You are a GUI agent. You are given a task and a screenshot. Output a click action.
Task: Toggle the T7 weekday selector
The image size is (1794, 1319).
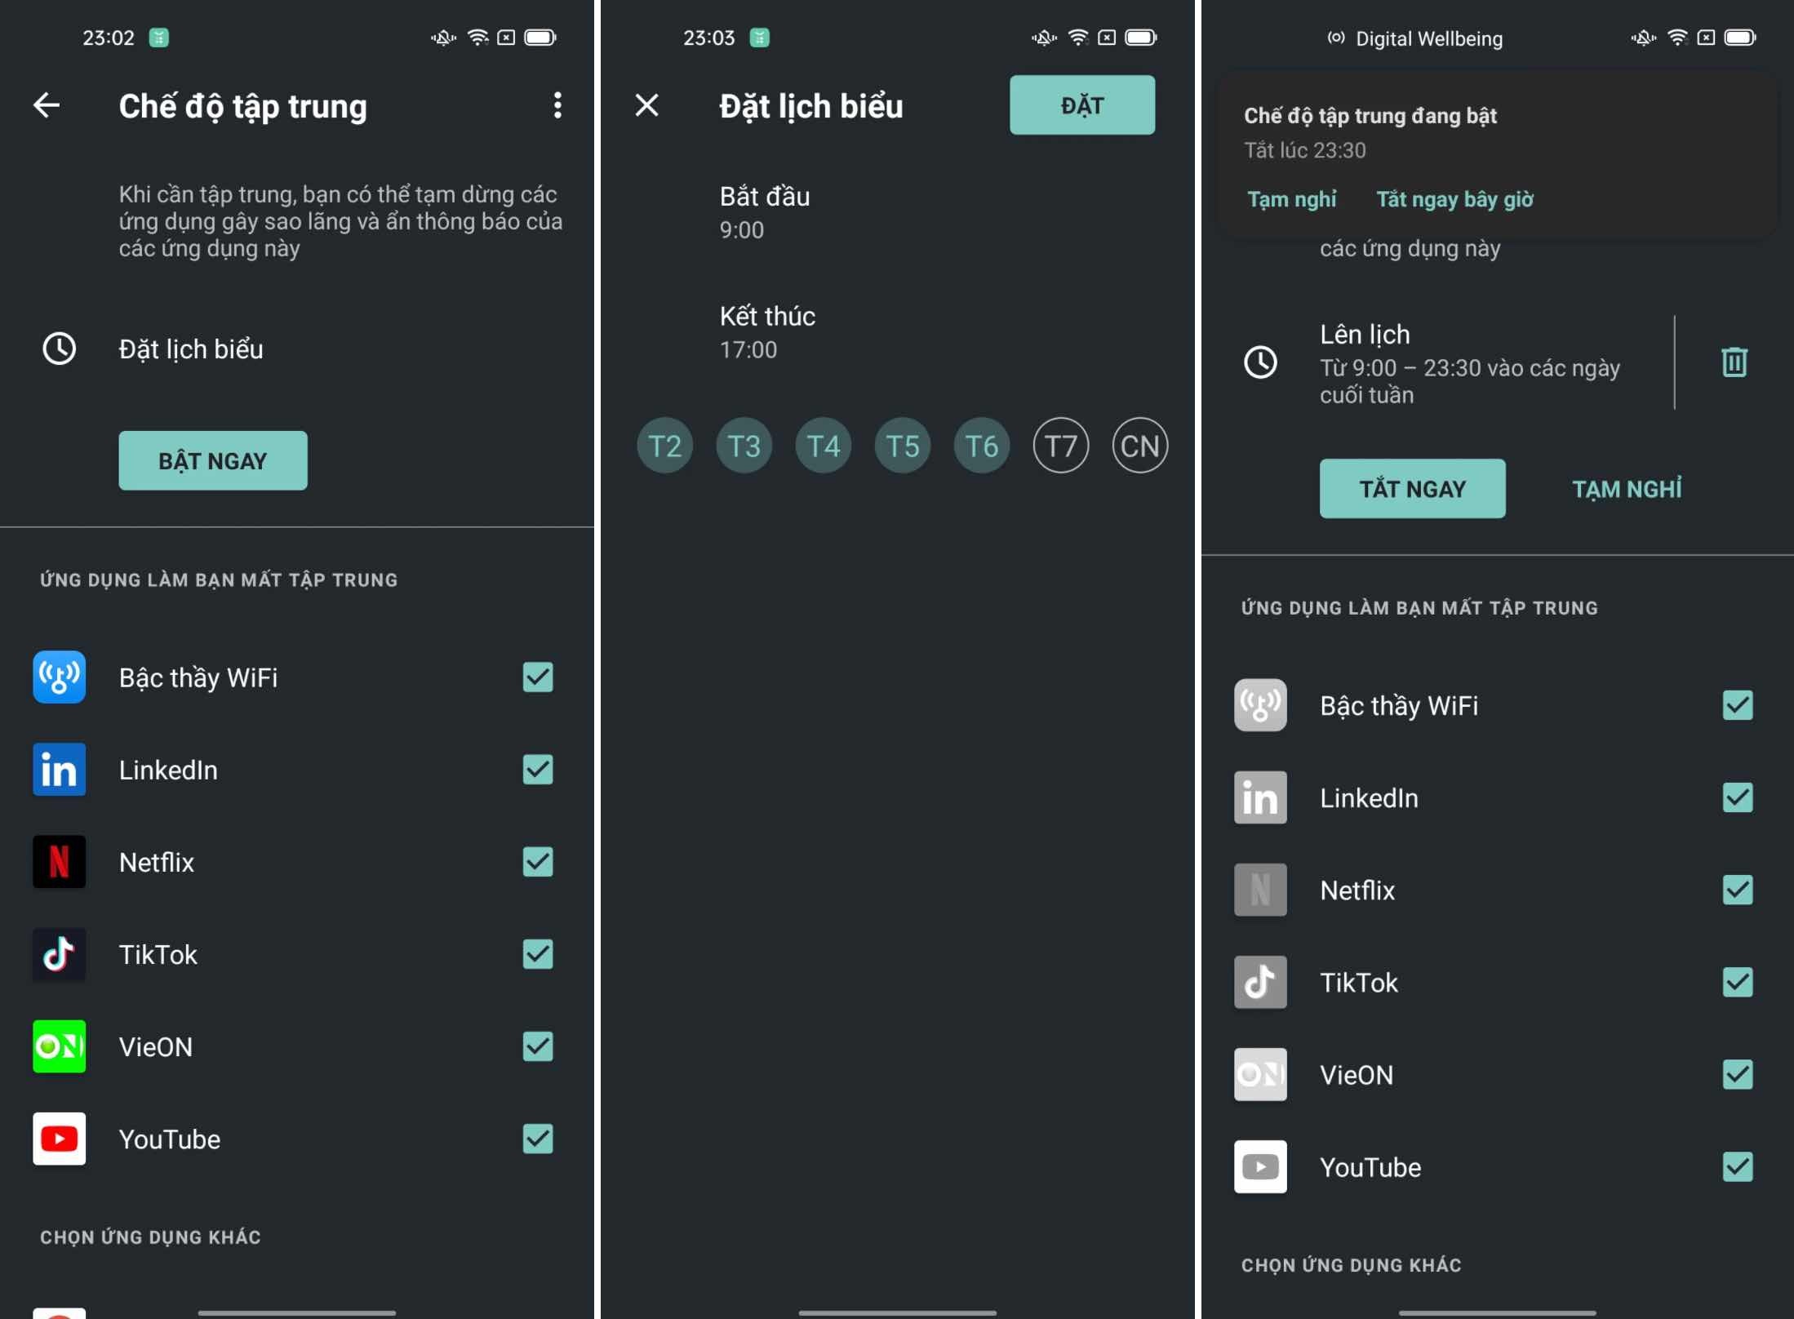1059,445
